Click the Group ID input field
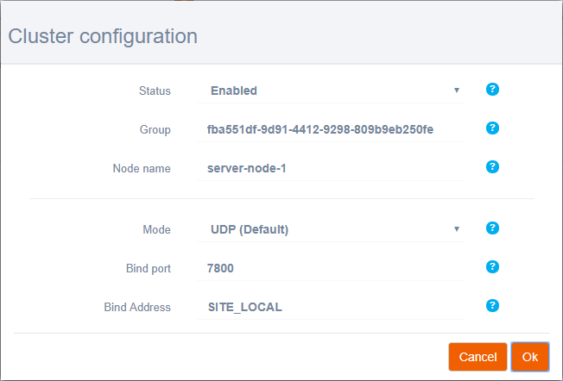This screenshot has height=381, width=563. point(332,129)
